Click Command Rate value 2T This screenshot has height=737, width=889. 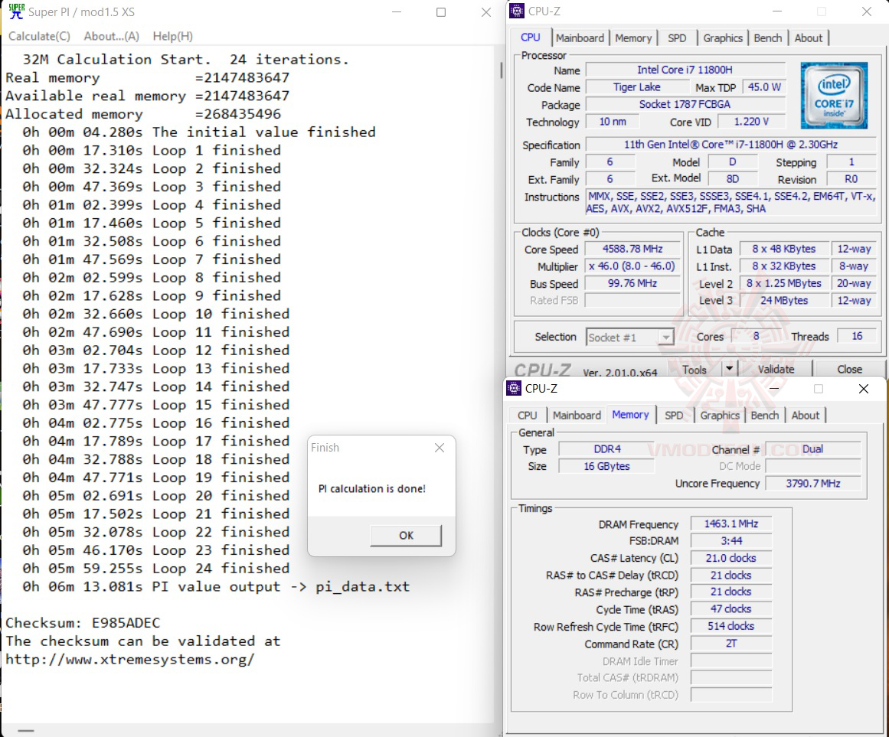coord(730,644)
